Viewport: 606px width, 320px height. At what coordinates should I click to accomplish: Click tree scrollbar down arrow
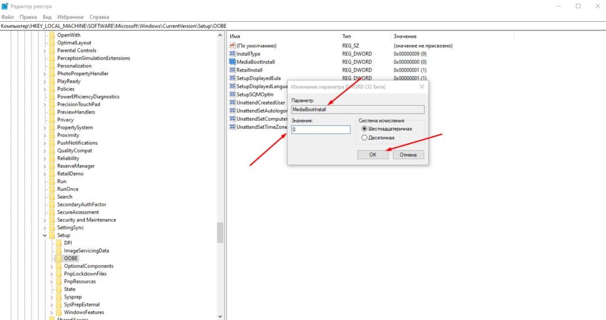point(220,316)
